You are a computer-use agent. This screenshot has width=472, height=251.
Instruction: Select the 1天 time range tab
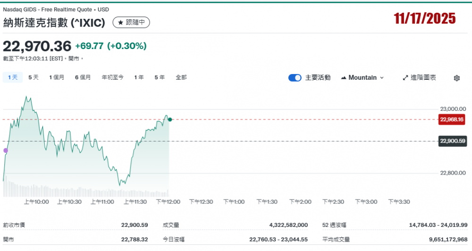[x=12, y=77]
